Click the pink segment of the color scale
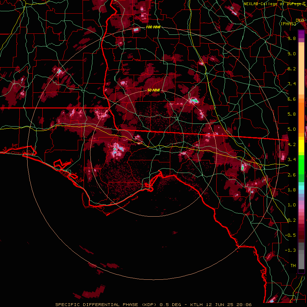This screenshot has height=307, width=307. click(301, 207)
